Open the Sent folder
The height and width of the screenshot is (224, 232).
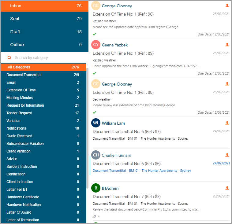45,19
